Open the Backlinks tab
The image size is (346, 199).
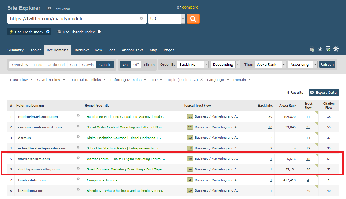(x=81, y=50)
